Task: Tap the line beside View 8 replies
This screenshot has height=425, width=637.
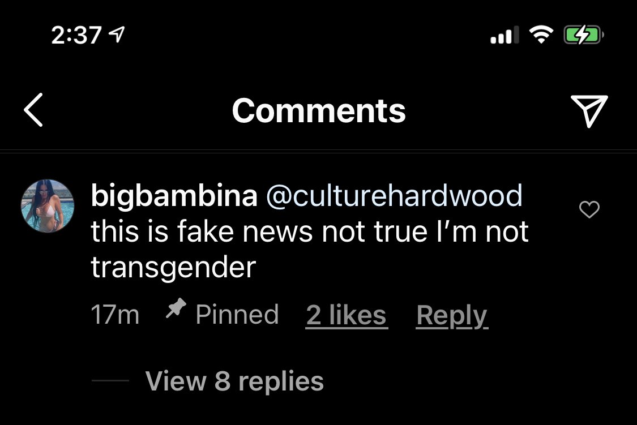Action: [x=110, y=380]
